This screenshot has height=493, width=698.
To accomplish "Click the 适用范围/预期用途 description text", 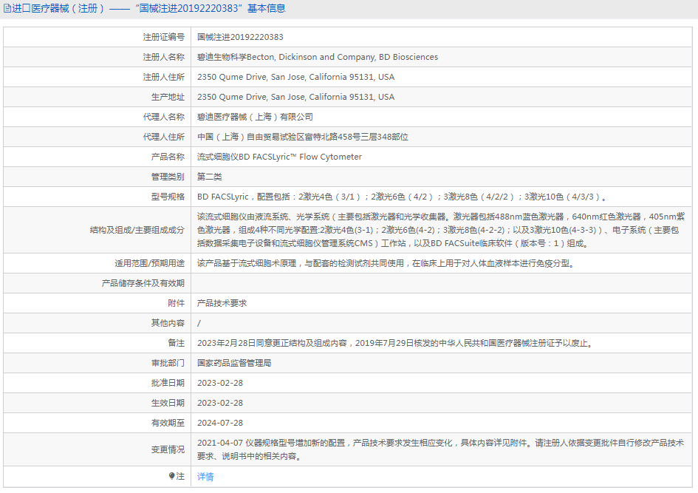I will 387,263.
